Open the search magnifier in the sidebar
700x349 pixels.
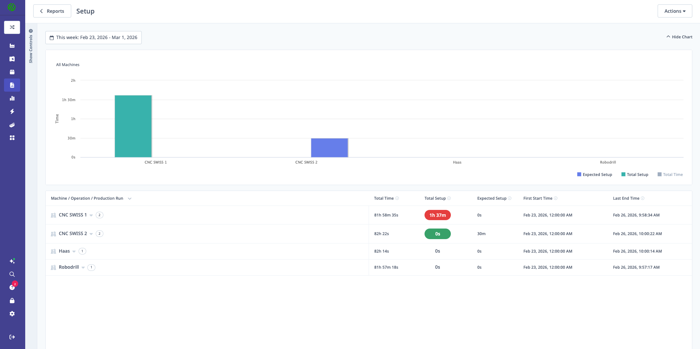pos(12,274)
